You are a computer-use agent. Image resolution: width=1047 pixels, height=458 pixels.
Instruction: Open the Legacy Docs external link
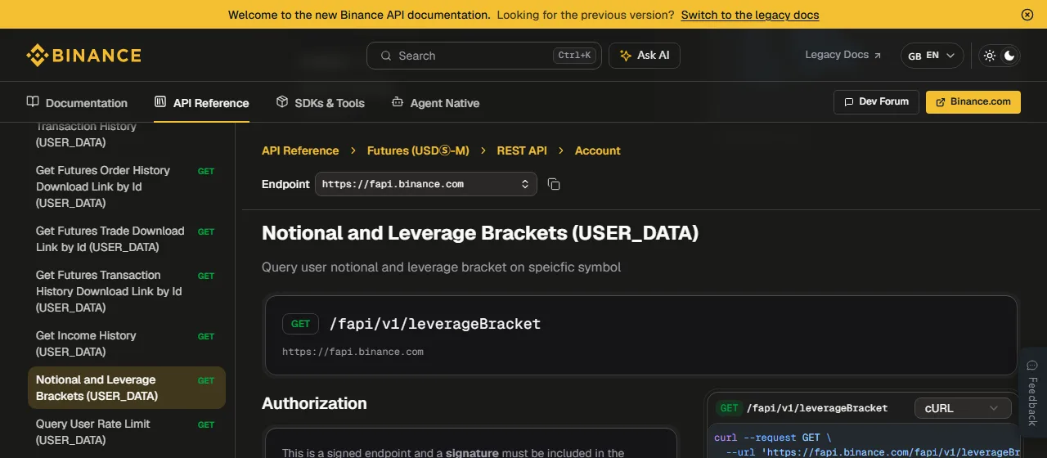(843, 55)
